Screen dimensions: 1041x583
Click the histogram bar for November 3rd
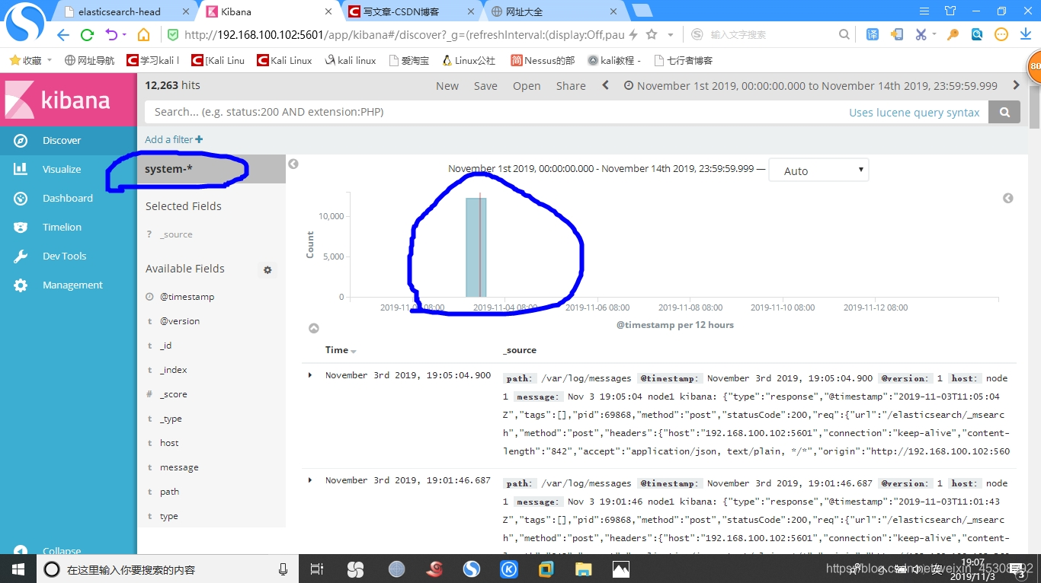coord(476,247)
